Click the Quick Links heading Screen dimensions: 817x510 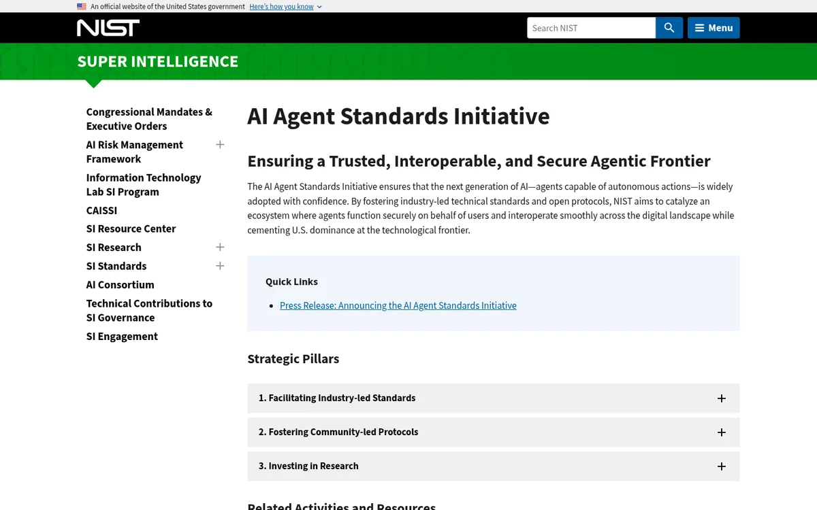point(291,282)
